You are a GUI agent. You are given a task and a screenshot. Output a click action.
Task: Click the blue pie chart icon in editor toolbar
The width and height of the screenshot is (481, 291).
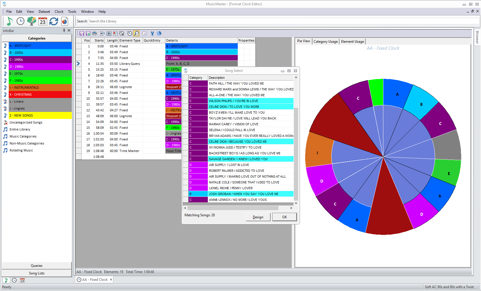tap(159, 33)
